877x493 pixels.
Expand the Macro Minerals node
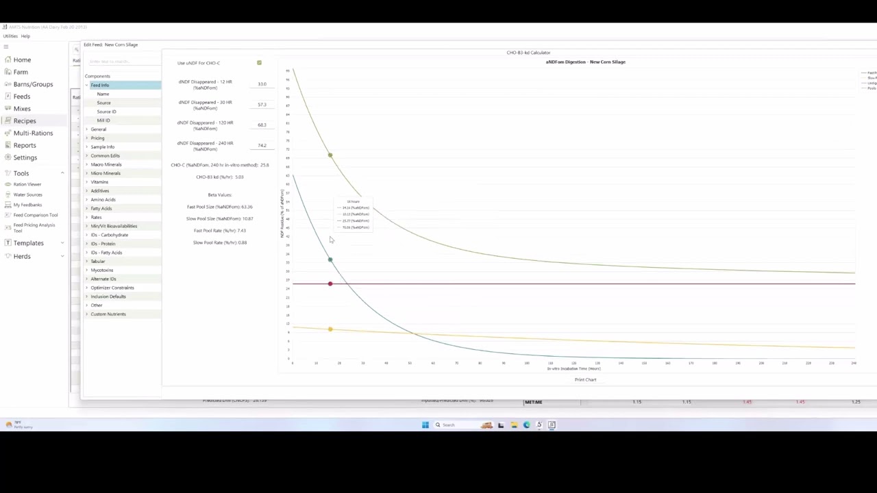point(87,164)
